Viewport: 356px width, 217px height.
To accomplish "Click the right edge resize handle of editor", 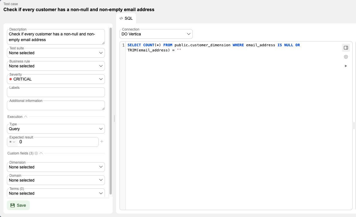I will click(354, 125).
